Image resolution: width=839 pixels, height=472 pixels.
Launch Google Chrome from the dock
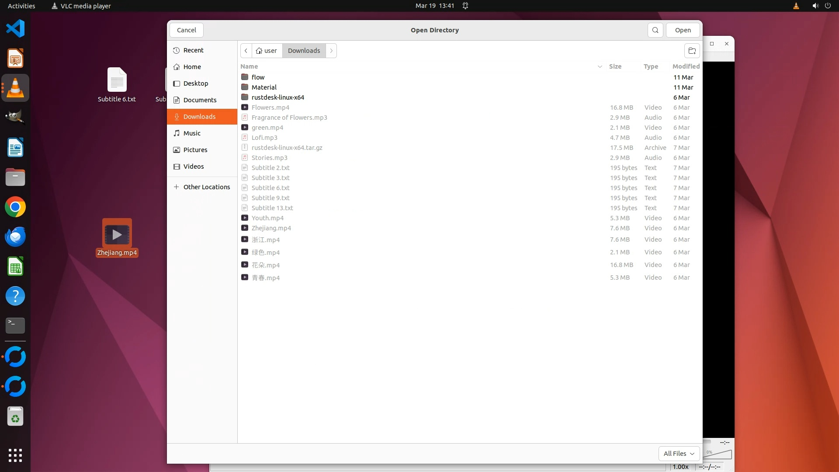[x=15, y=207]
